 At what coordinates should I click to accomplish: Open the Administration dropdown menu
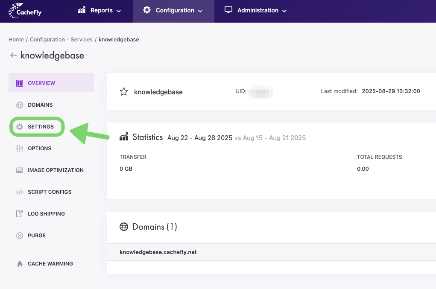pyautogui.click(x=256, y=11)
